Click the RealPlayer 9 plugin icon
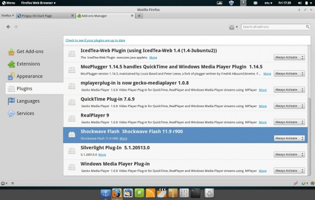315x200 pixels. (72, 118)
